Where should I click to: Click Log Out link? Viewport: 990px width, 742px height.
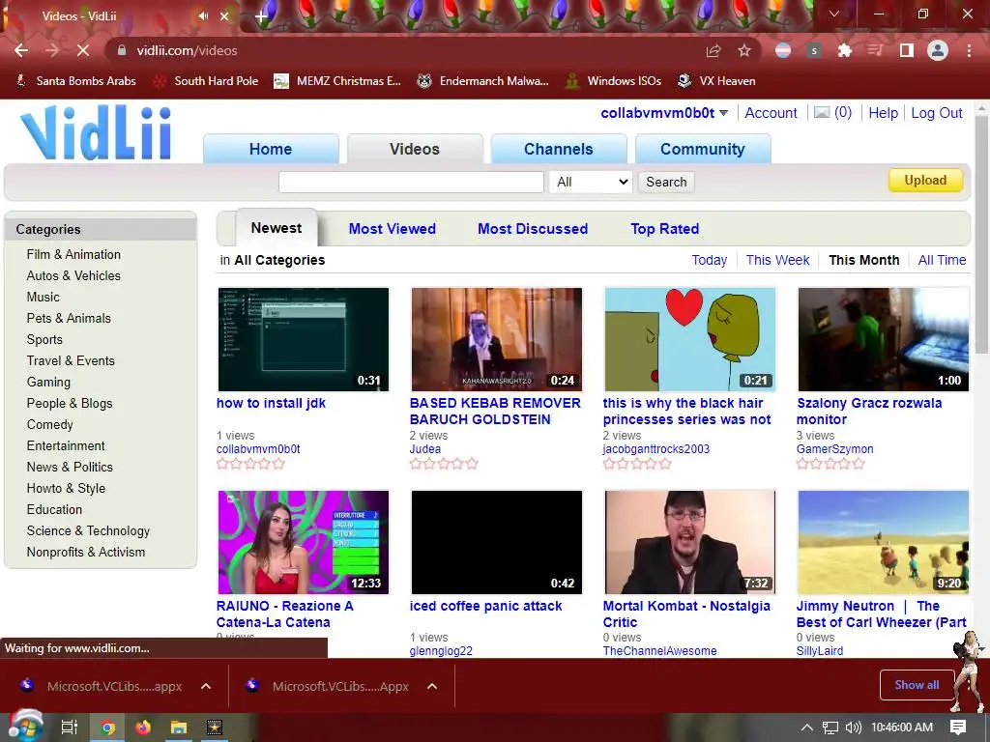pyautogui.click(x=936, y=113)
